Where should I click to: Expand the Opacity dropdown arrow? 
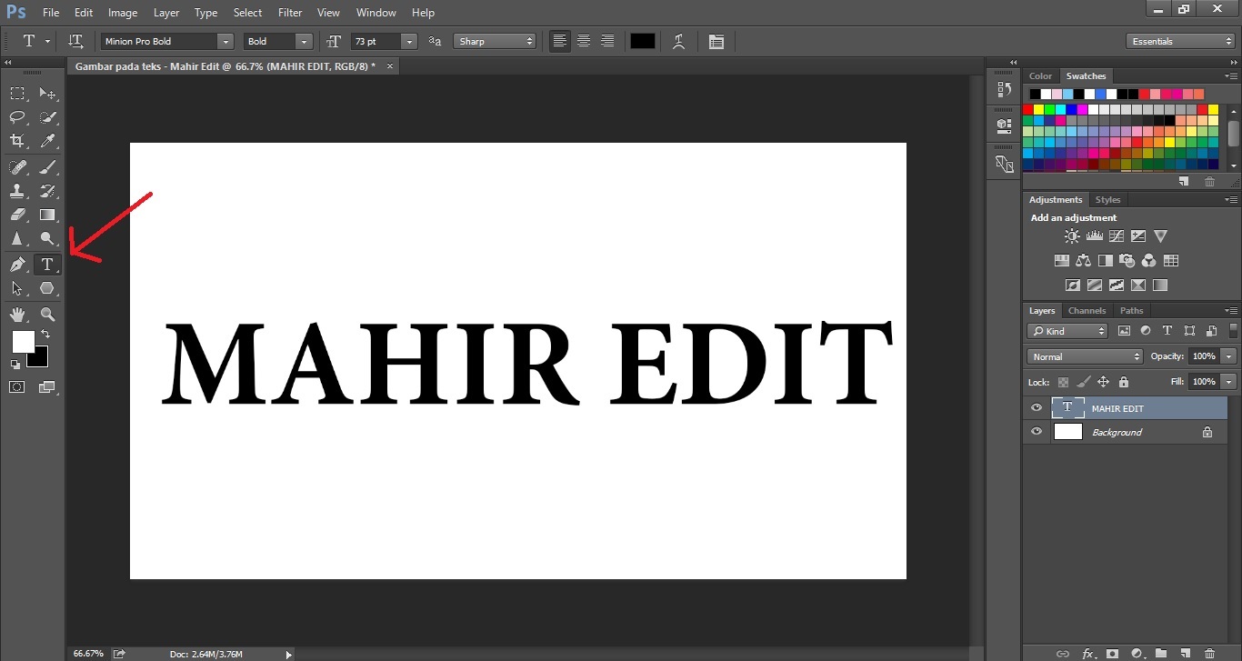click(x=1228, y=356)
